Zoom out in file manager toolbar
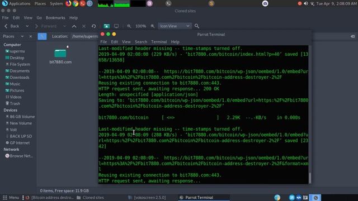Viewport: 358px width, 201px height. (x=129, y=26)
